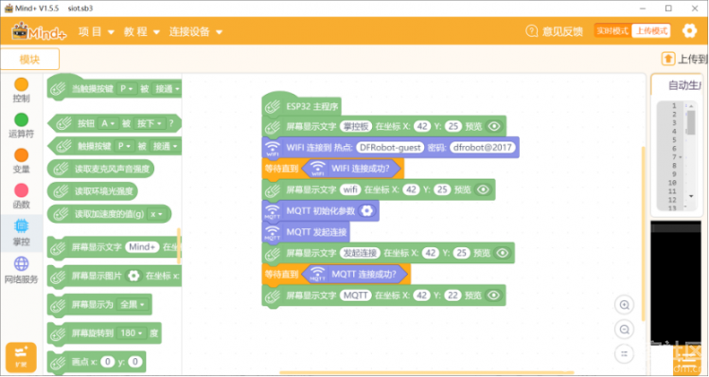Open 全黑 dropdown in 屏幕显示为 block
The image size is (709, 377).
pos(132,305)
